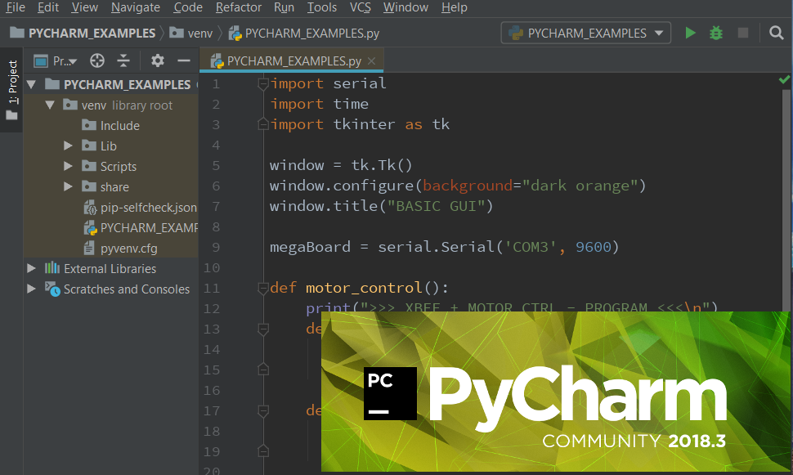The width and height of the screenshot is (793, 475).
Task: Expand the share folder
Action: [x=69, y=186]
